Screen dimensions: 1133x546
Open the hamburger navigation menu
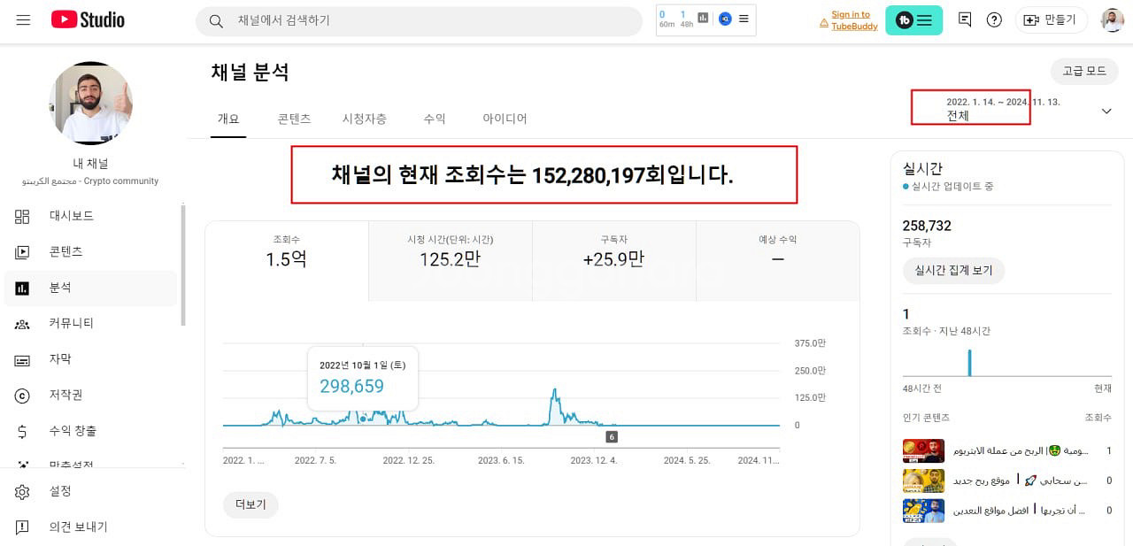pos(24,19)
